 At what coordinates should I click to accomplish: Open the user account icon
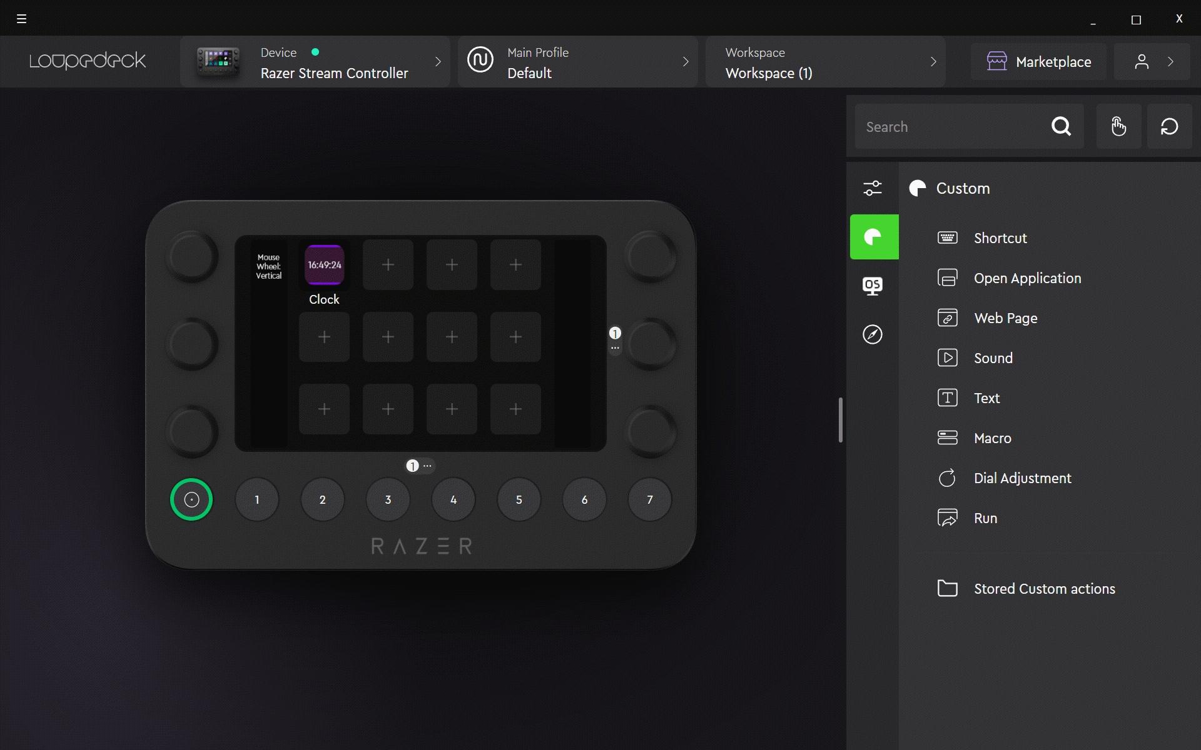(1142, 61)
